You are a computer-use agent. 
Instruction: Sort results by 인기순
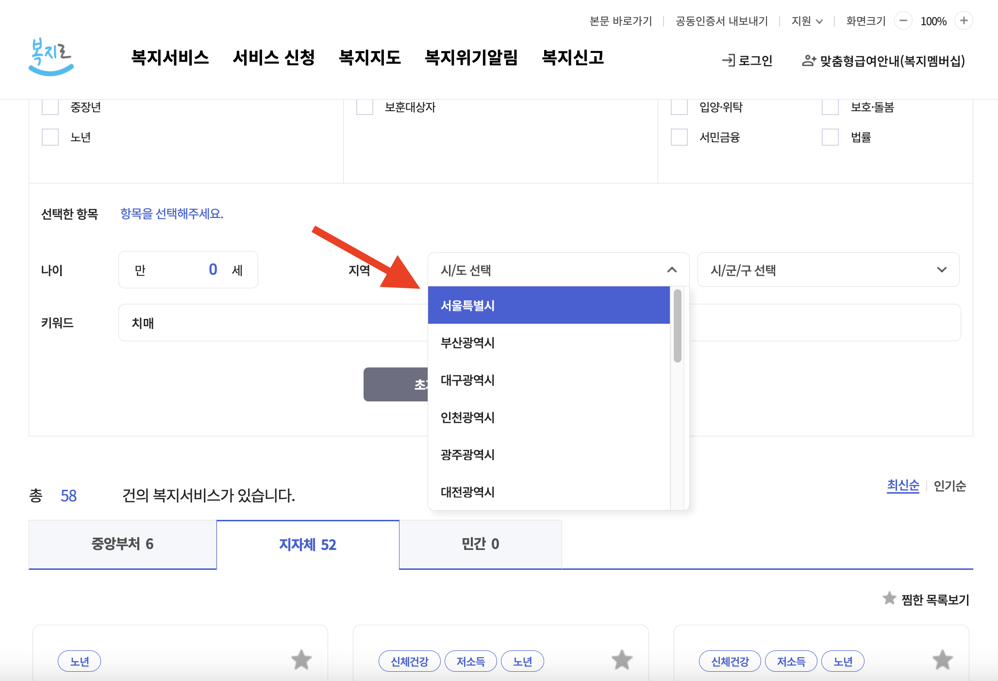pyautogui.click(x=949, y=486)
